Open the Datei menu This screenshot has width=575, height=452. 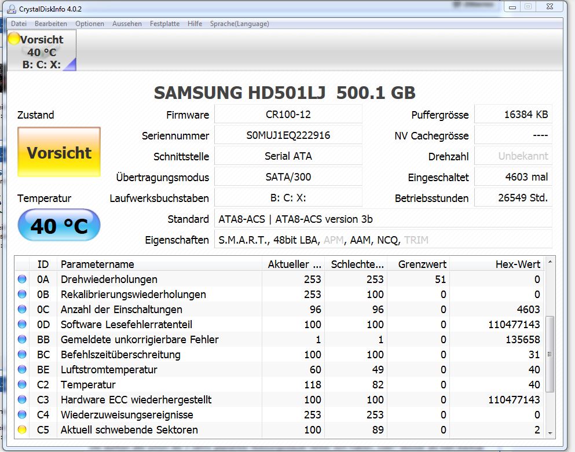[19, 24]
